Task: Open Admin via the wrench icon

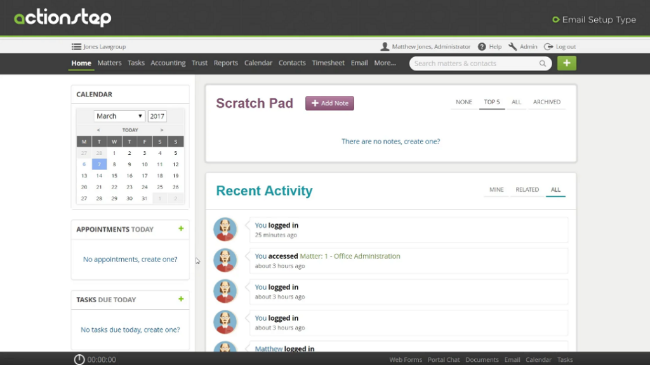Action: [513, 46]
